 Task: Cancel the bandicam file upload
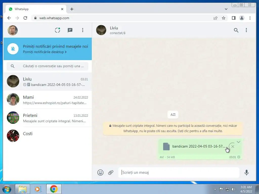[233, 147]
